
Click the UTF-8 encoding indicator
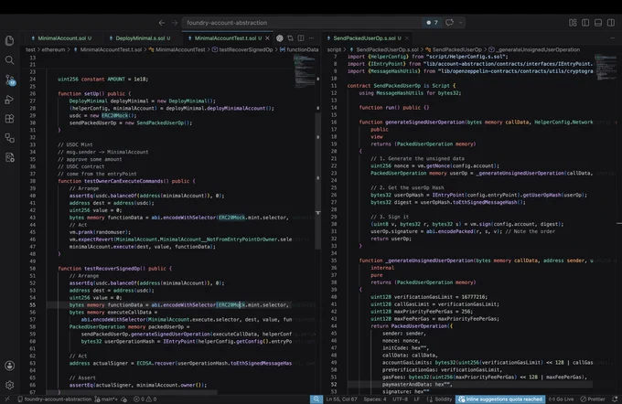(x=400, y=399)
